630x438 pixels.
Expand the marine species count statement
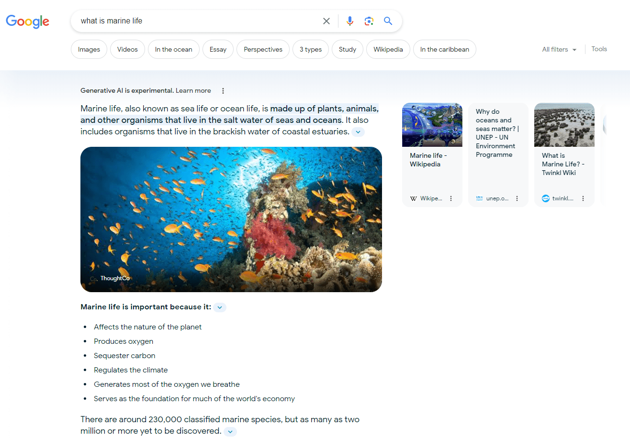point(230,431)
